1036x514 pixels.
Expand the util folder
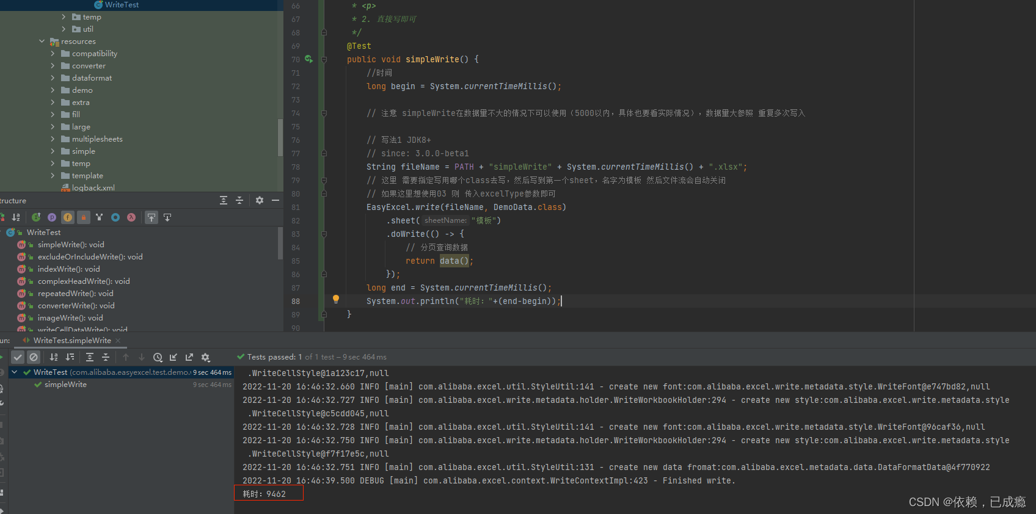point(64,29)
